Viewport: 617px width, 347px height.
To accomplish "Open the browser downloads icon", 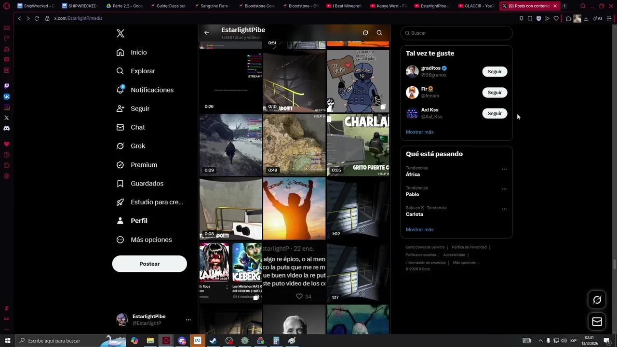I will [586, 18].
